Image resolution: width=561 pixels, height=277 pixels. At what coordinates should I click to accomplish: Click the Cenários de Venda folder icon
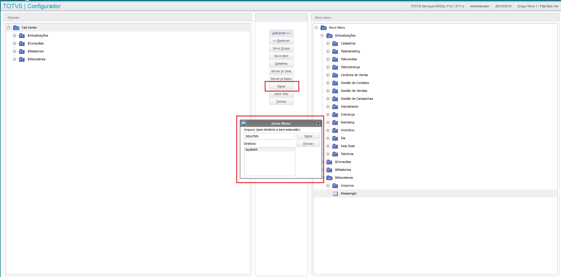pyautogui.click(x=335, y=75)
